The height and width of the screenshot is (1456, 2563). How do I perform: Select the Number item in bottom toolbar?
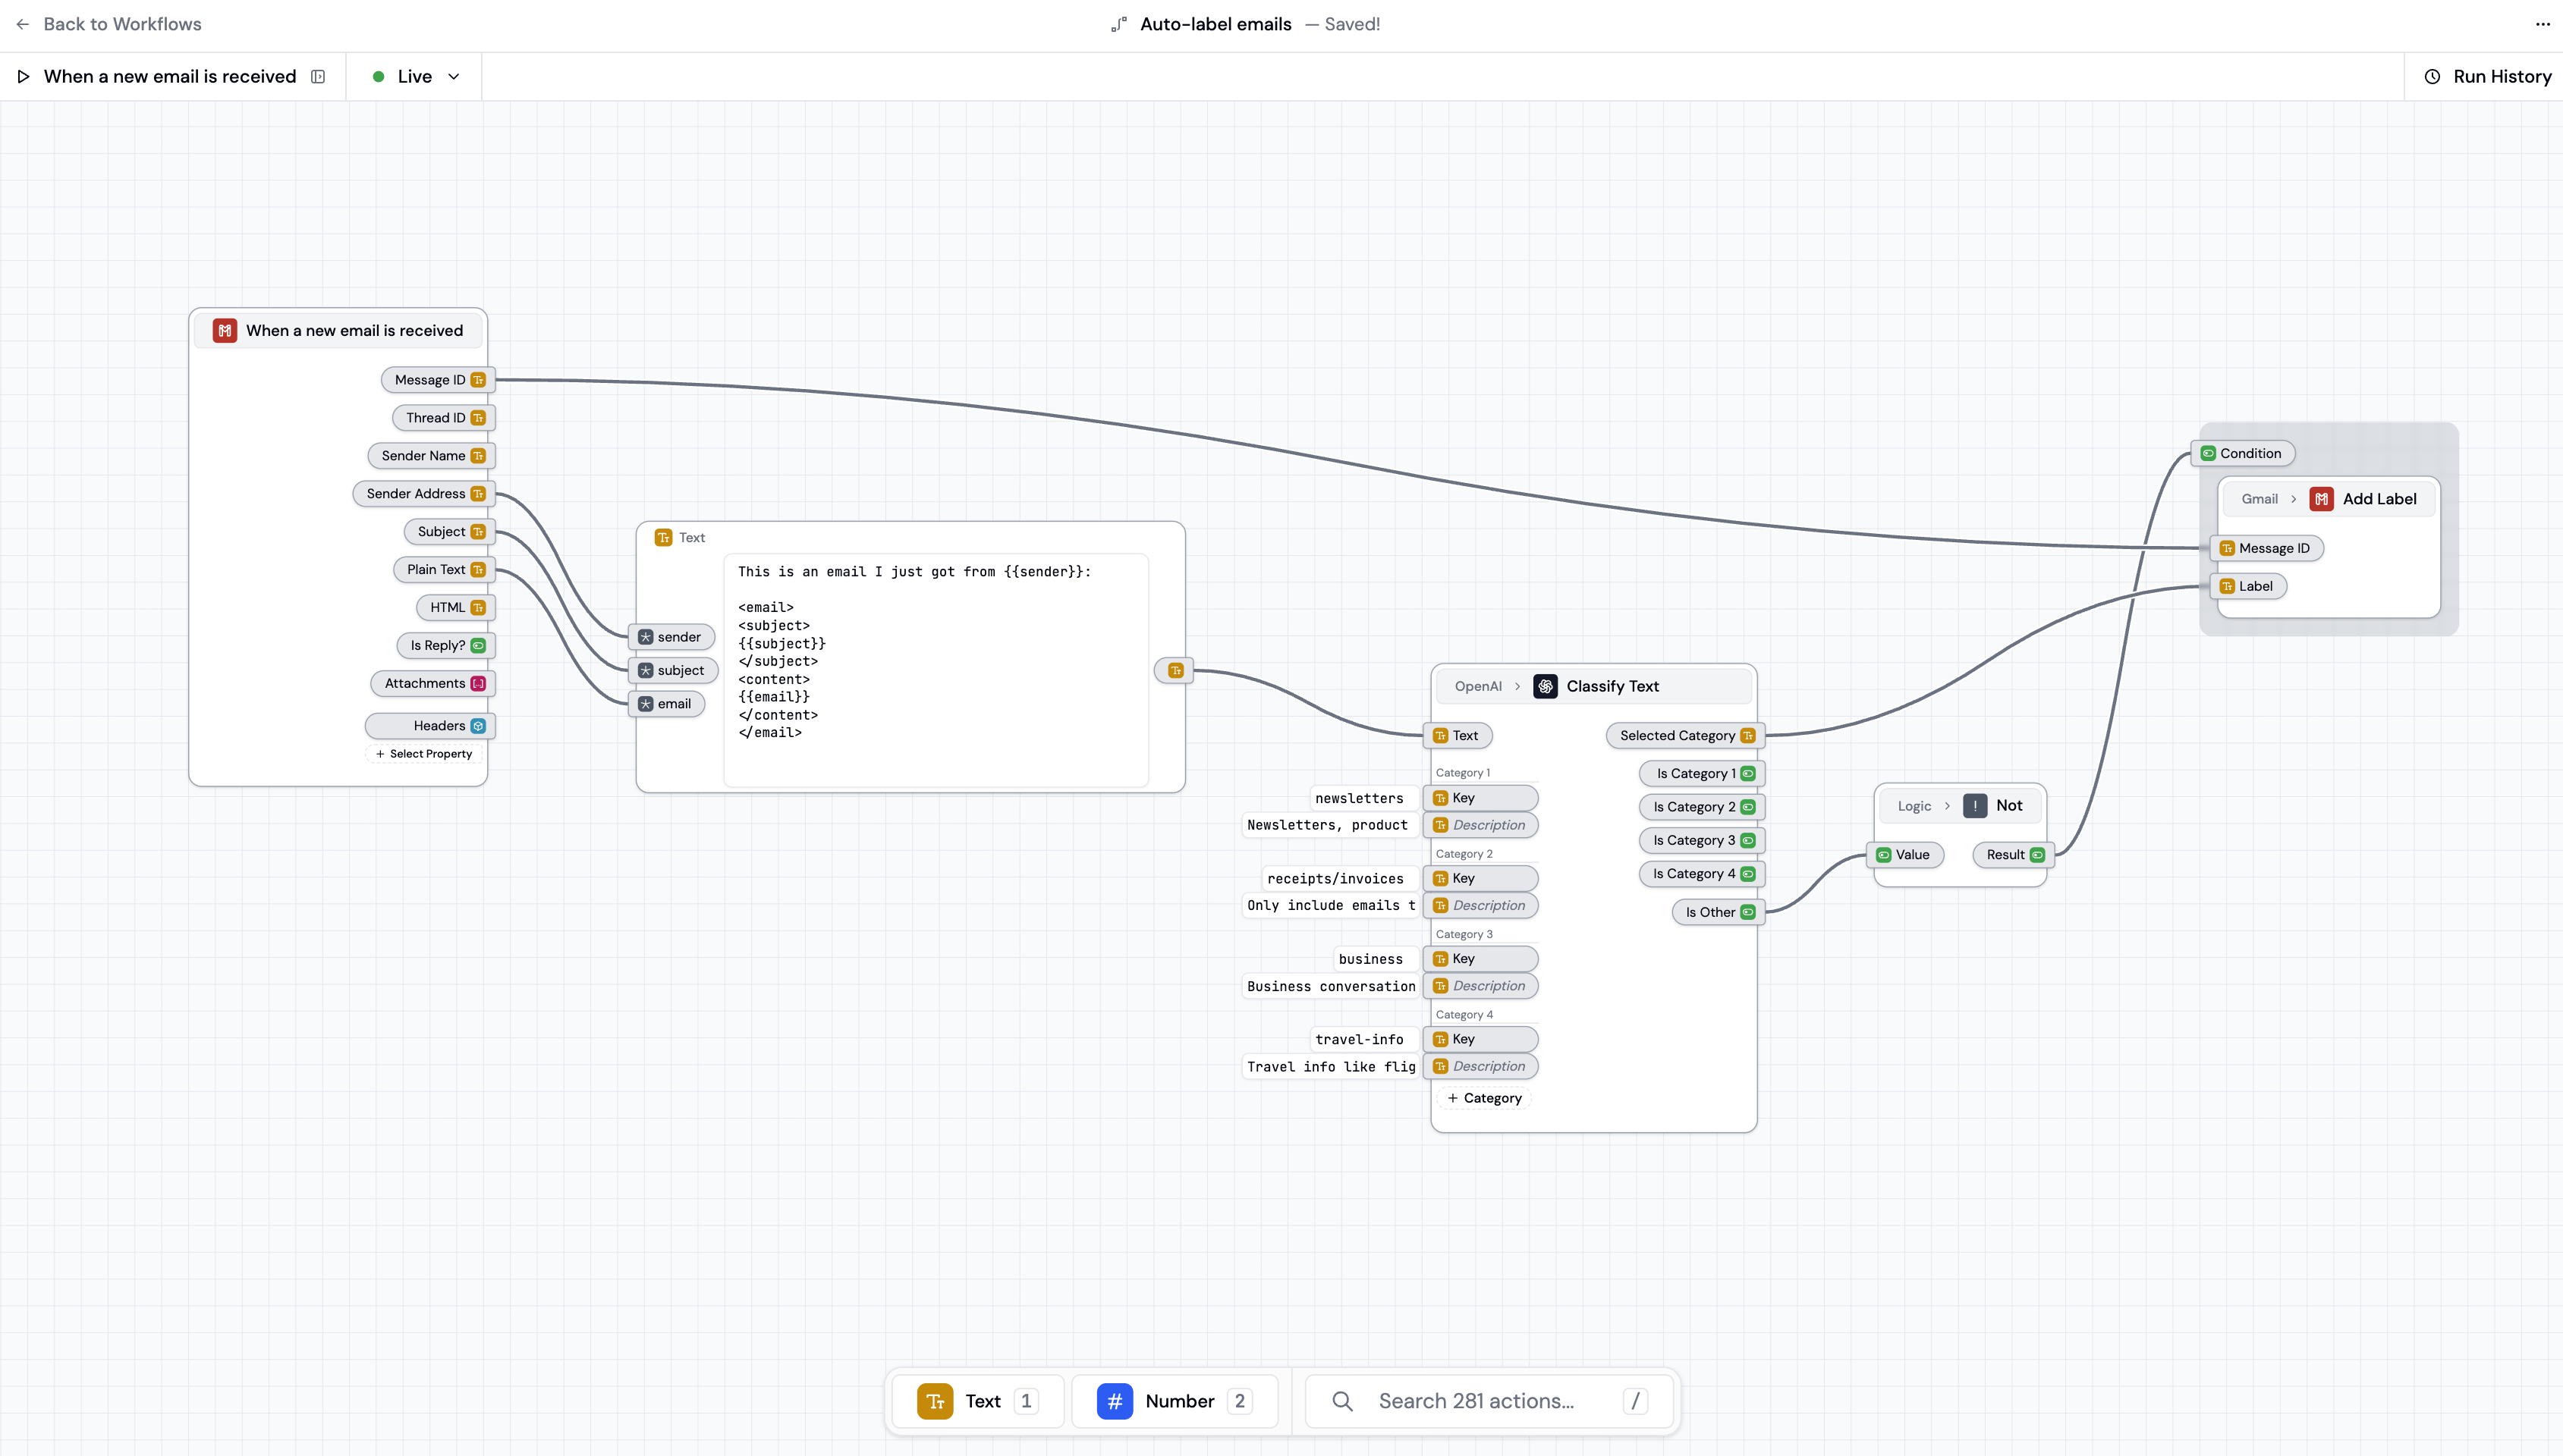[1174, 1401]
